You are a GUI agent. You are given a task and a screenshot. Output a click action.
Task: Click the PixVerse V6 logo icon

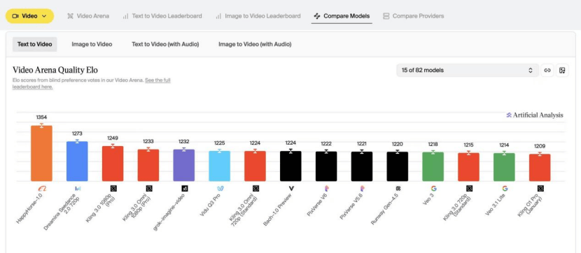[327, 189]
